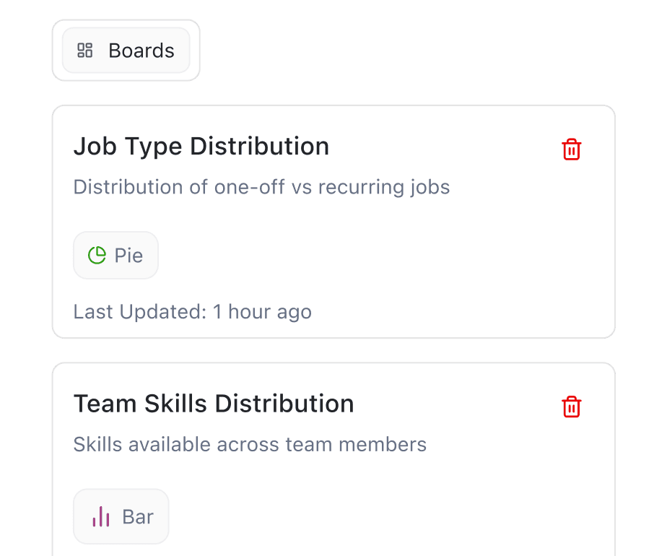667x556 pixels.
Task: Open the Job Type Distribution board
Action: click(201, 147)
